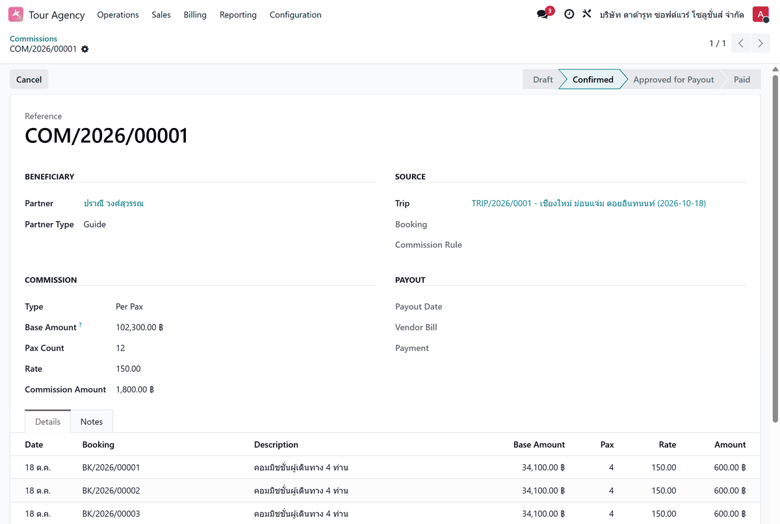Click the BK/2026/00001 booking row cell
Screen dimensions: 780x524
point(111,467)
